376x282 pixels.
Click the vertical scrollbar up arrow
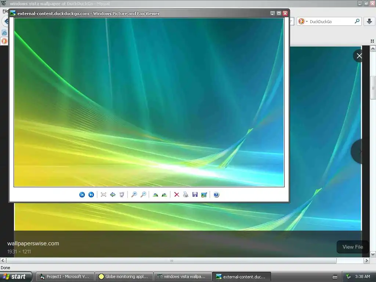click(373, 49)
